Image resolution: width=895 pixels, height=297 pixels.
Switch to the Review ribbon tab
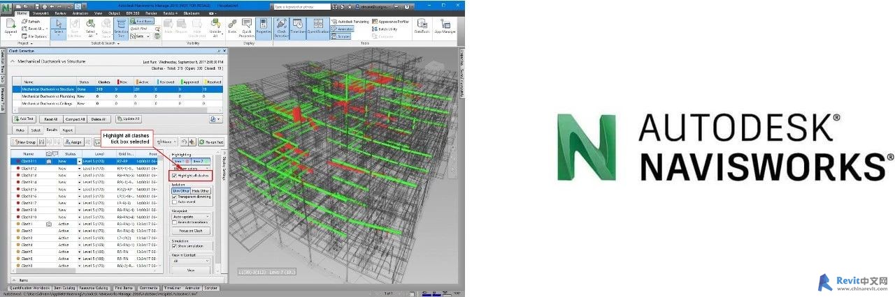[60, 13]
